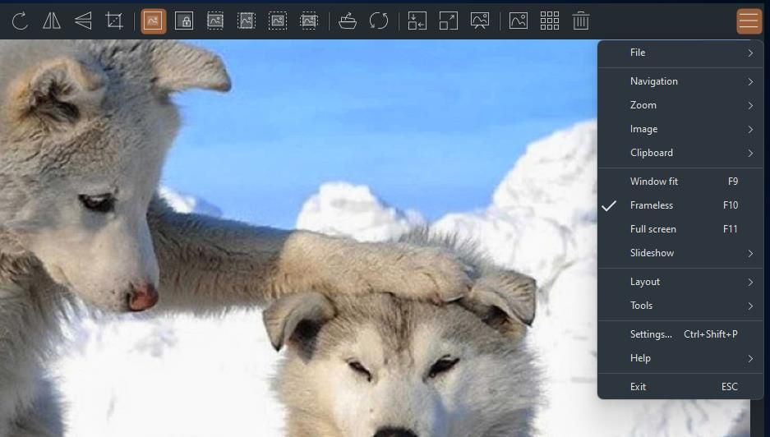Viewport: 770px width, 437px height.
Task: Enable Scale to width zoom mode
Action: tap(215, 21)
